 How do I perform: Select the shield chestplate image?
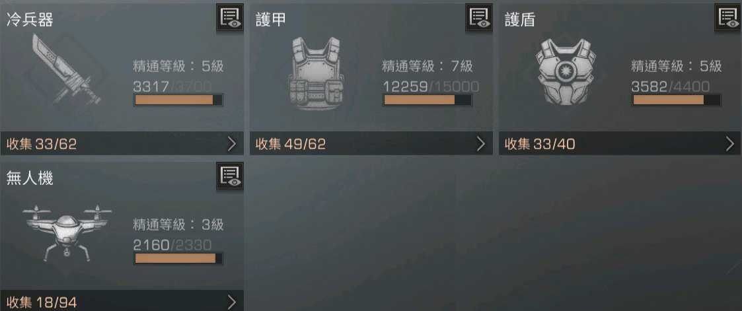[x=566, y=72]
